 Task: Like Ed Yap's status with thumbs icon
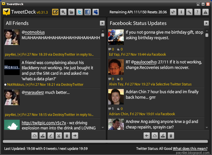119,49
